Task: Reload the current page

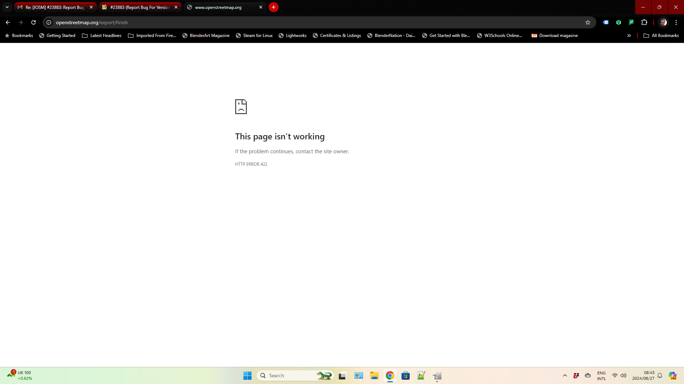Action: (x=33, y=22)
